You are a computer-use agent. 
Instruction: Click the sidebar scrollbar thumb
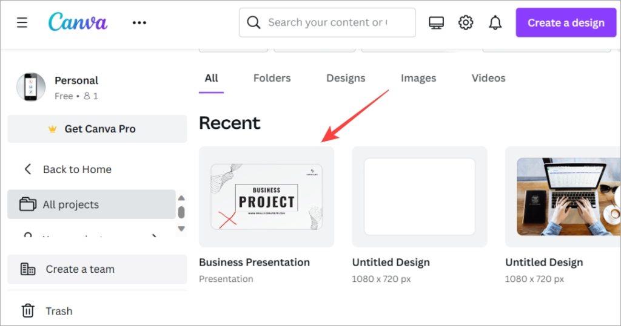coord(181,212)
